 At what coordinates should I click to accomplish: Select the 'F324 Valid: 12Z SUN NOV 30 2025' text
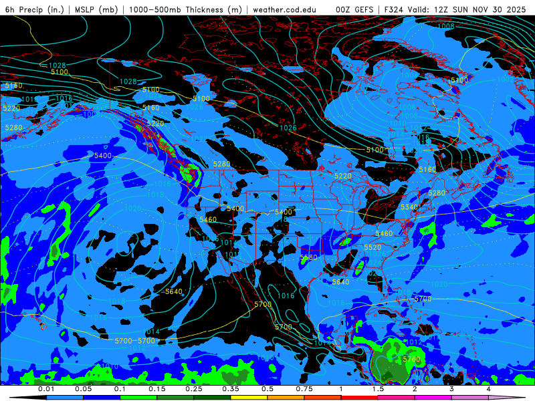coord(455,9)
